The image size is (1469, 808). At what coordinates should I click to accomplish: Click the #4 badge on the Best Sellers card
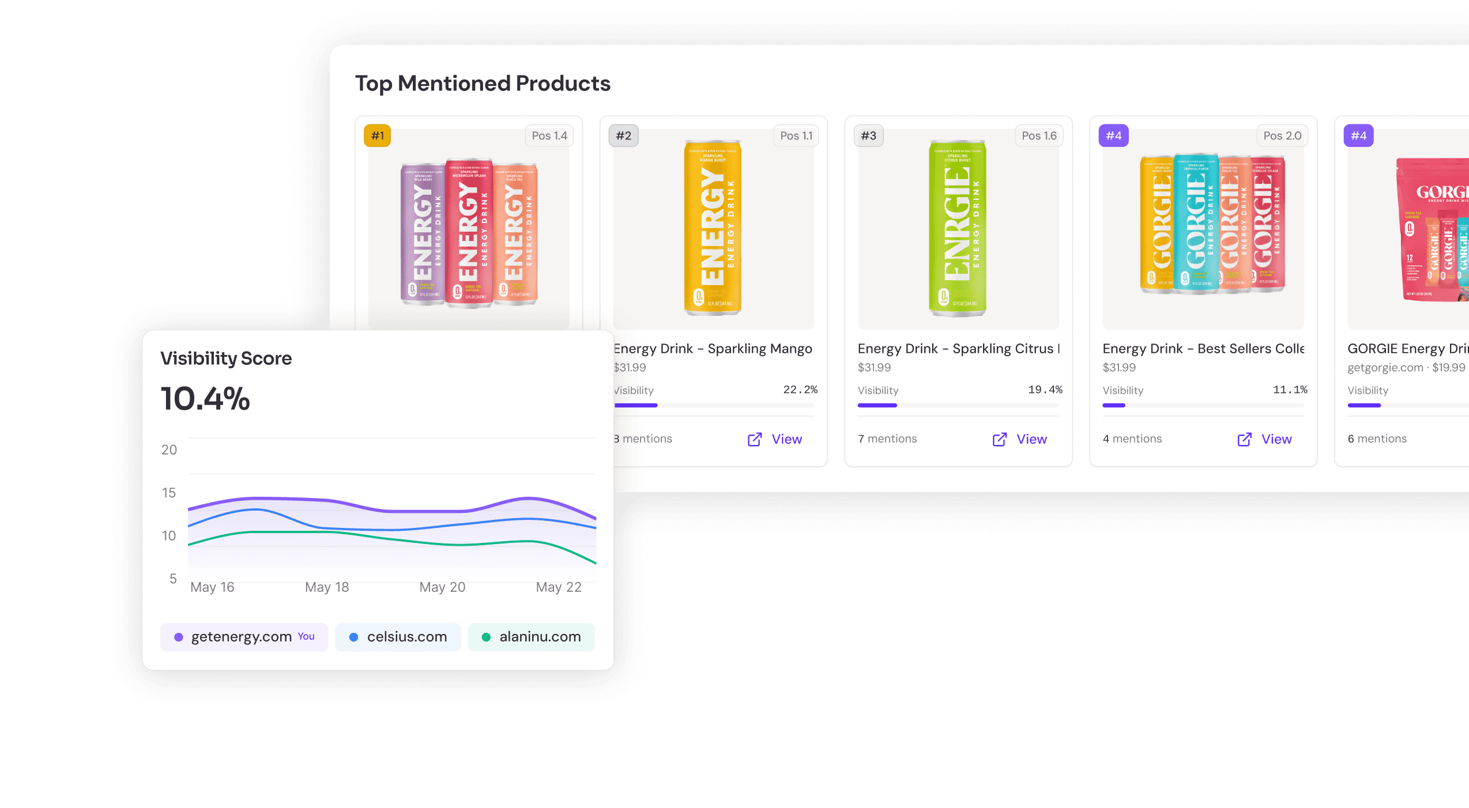click(x=1114, y=136)
